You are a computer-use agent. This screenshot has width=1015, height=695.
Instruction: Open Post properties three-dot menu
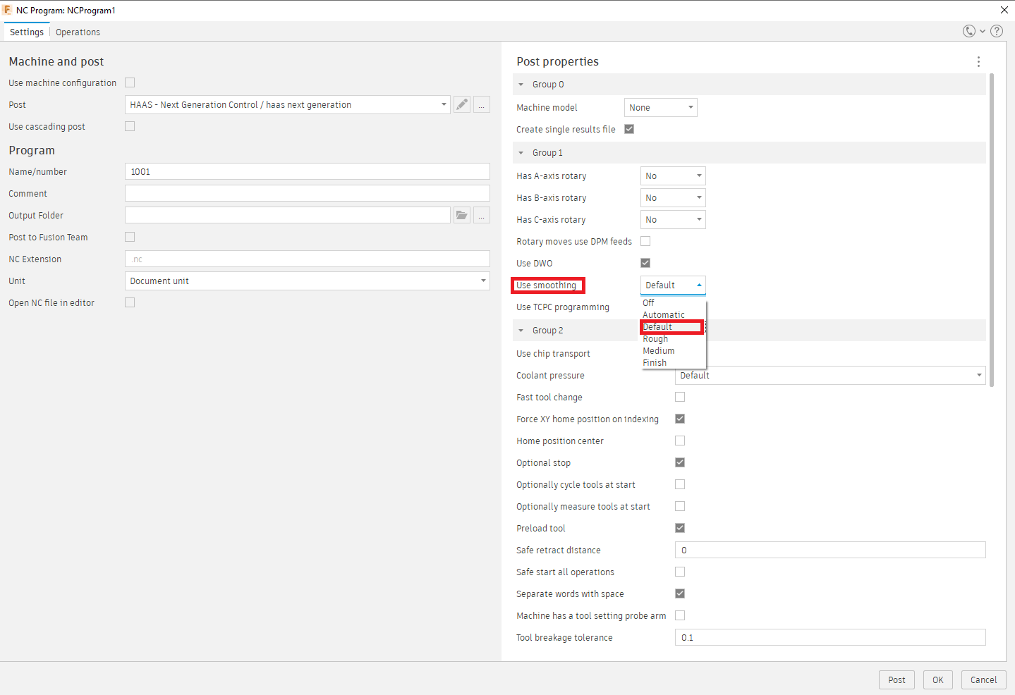978,62
